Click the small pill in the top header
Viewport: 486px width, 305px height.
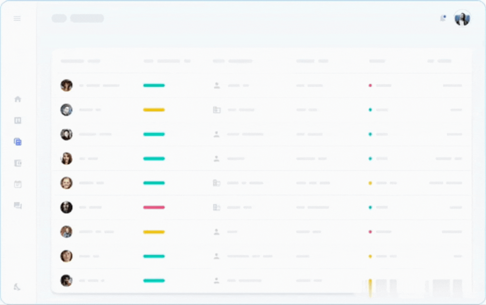[59, 18]
